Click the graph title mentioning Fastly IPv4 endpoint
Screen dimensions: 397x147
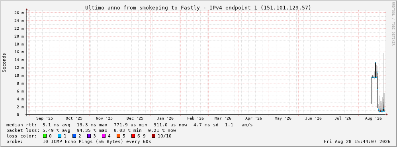[198, 8]
